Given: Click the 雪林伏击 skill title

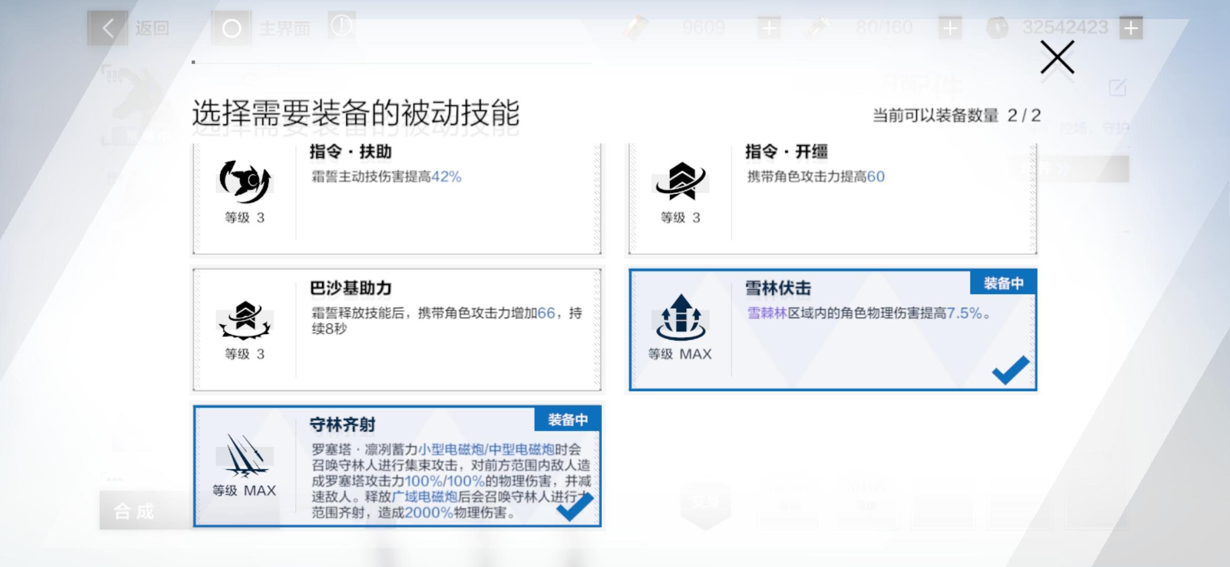Looking at the screenshot, I should click(778, 288).
